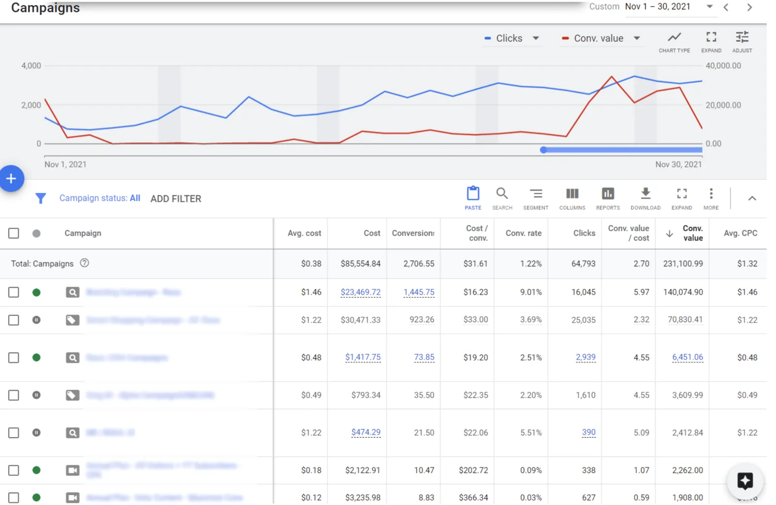Viewport: 776px width, 505px height.
Task: Expand the chart to full screen
Action: 711,42
